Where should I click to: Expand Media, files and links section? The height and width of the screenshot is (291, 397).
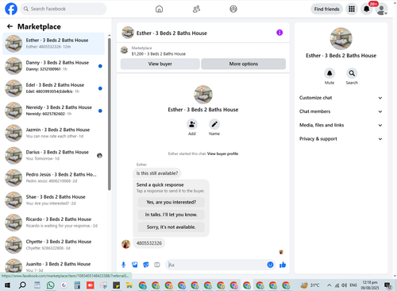341,125
